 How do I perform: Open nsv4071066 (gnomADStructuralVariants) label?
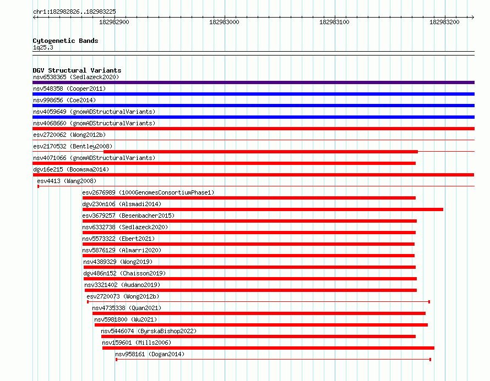pyautogui.click(x=94, y=158)
